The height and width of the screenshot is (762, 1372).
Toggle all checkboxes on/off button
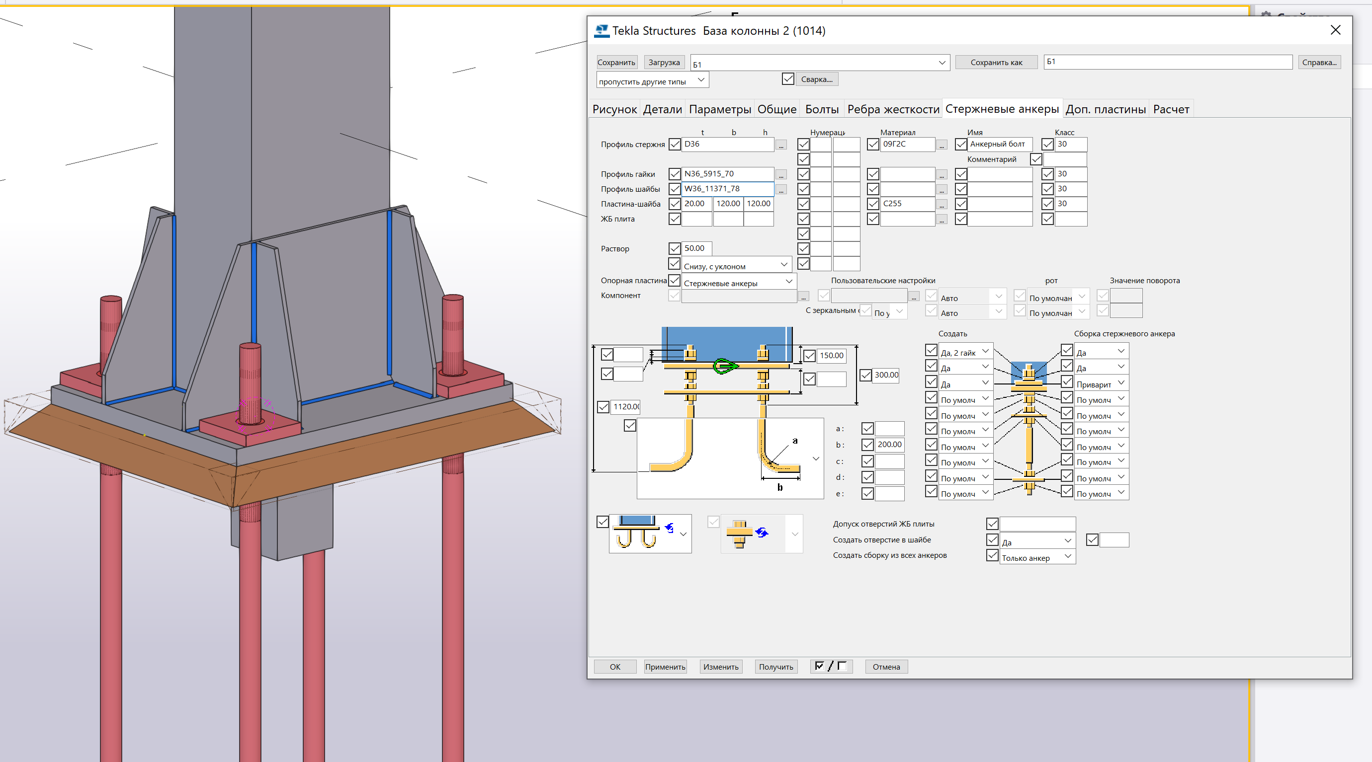point(830,666)
